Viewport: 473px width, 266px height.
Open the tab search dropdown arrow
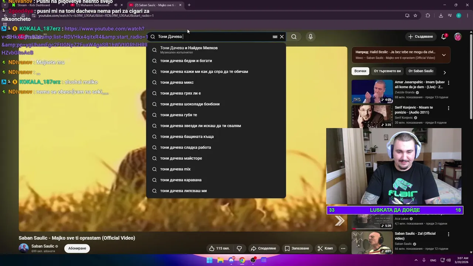click(4, 5)
